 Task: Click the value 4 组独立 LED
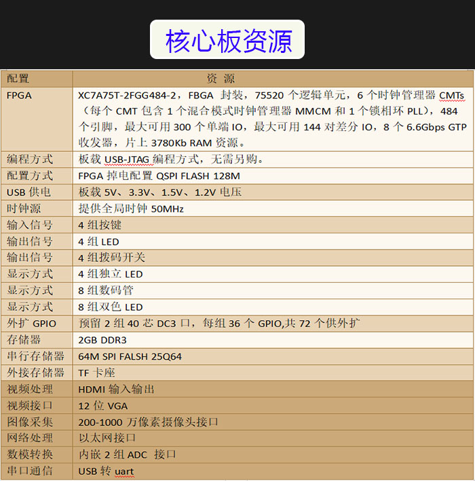111,274
